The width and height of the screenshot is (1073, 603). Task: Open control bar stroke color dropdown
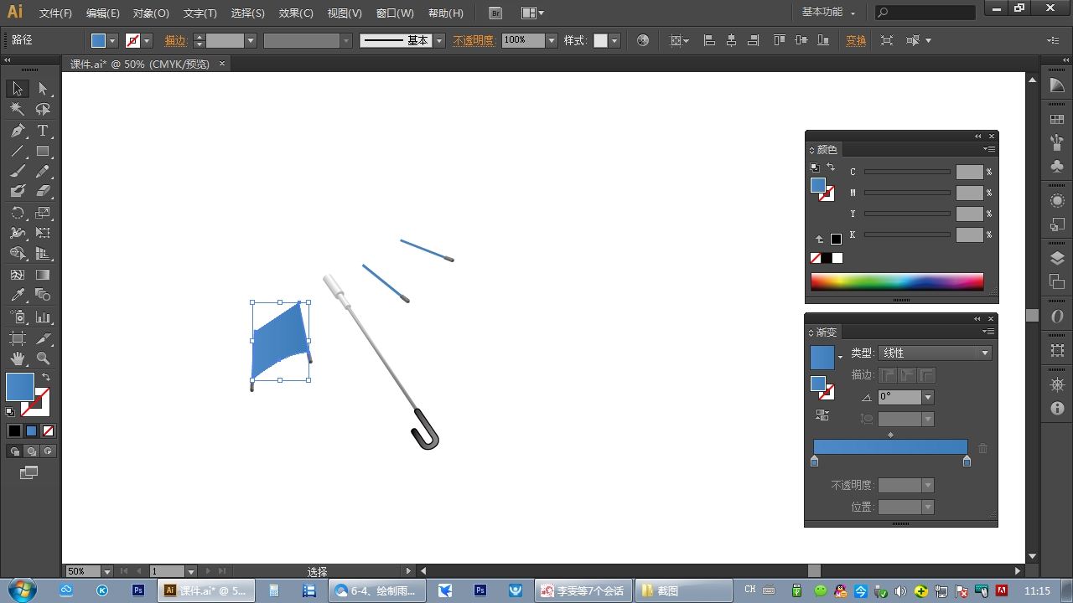coord(147,40)
